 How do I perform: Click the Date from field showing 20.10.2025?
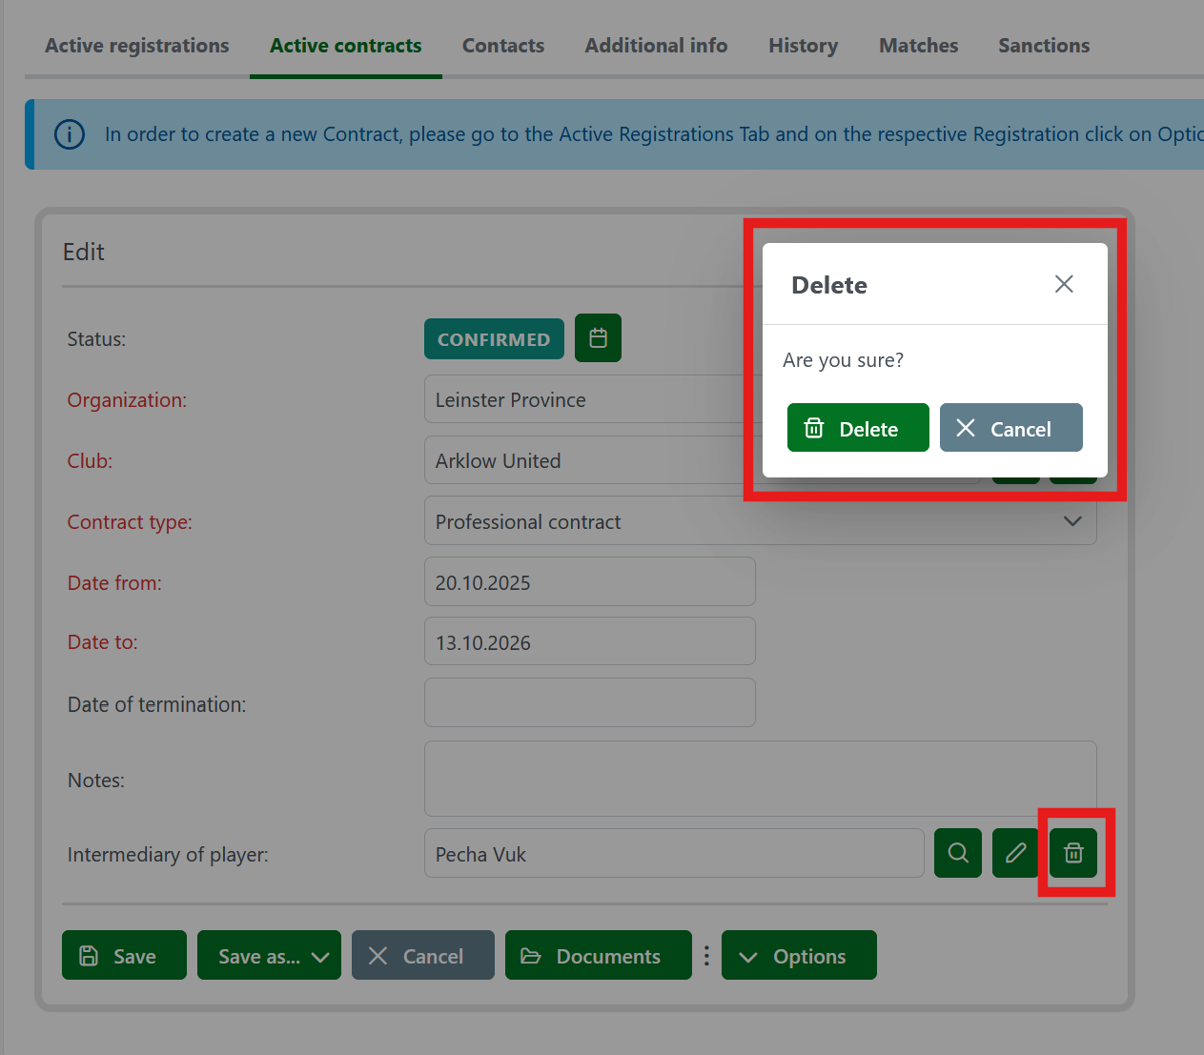[x=589, y=582]
